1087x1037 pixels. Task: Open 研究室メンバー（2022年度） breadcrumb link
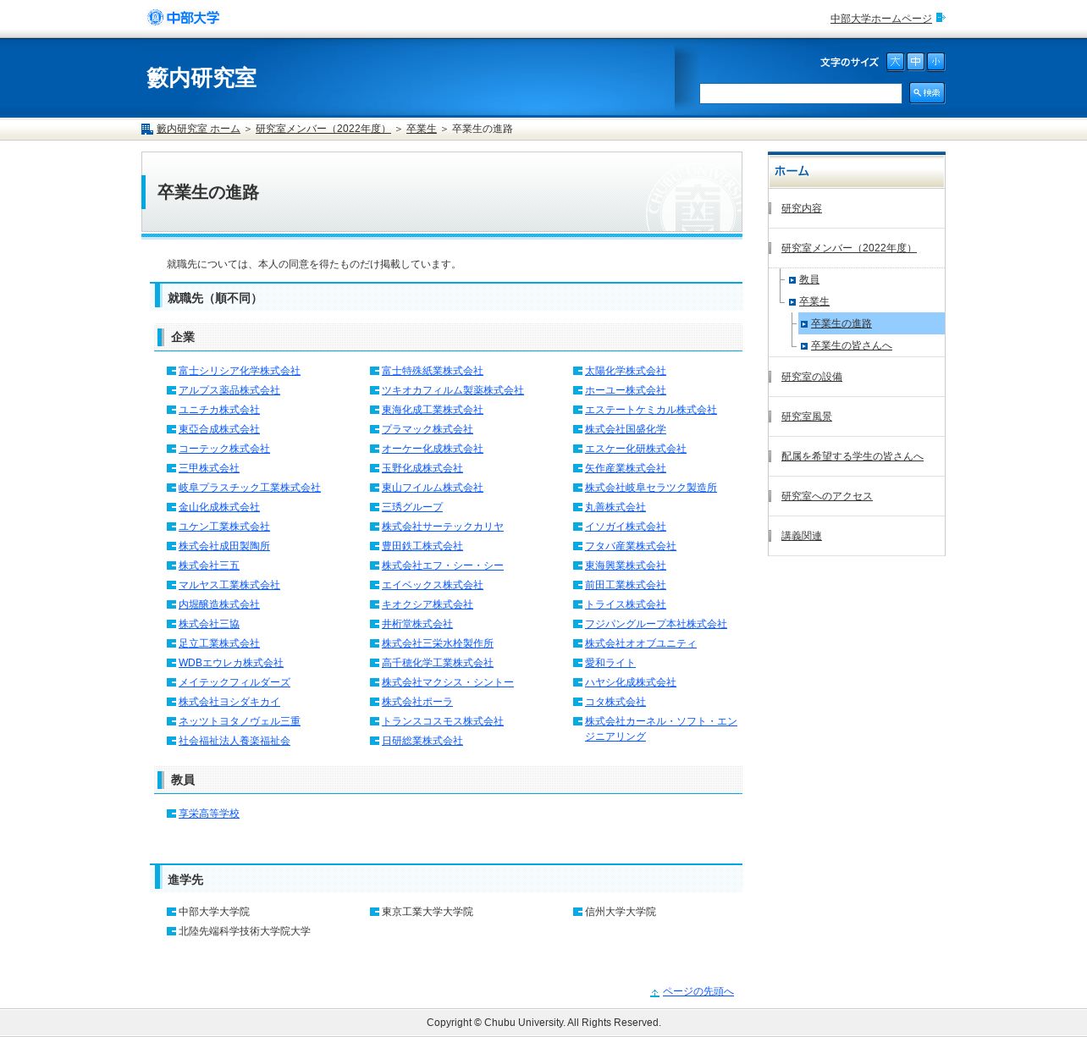(323, 129)
